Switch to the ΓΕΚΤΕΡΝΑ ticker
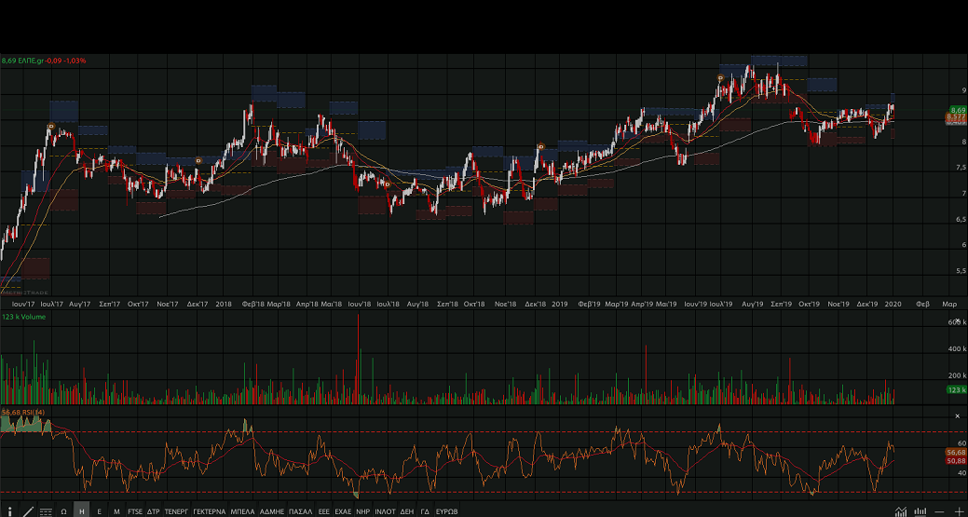Image resolution: width=968 pixels, height=517 pixels. click(x=209, y=511)
